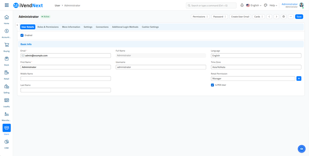Open the Retail Permission Manager field
Viewport: 309px width, 156px height.
[253, 78]
